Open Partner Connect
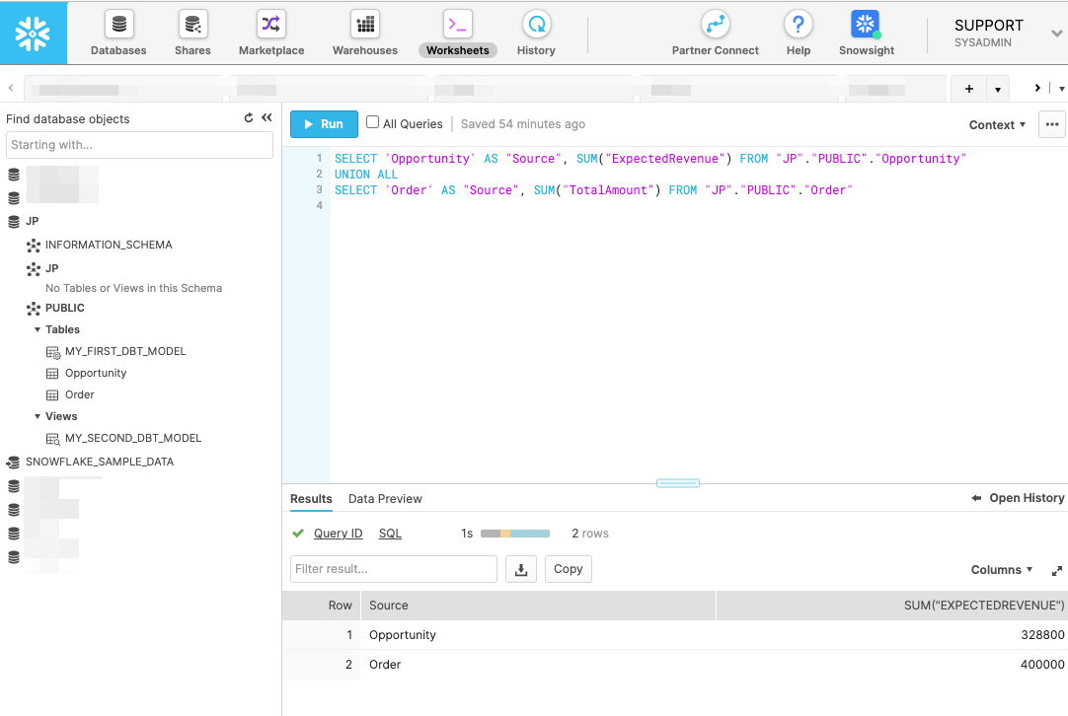The width and height of the screenshot is (1068, 716). (716, 34)
